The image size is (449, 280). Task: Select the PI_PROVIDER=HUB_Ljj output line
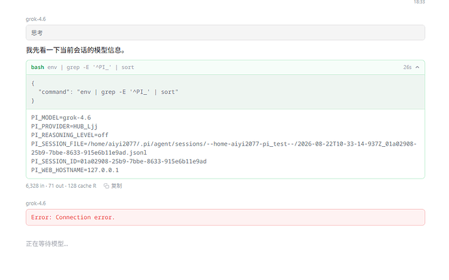click(x=64, y=127)
